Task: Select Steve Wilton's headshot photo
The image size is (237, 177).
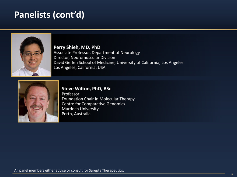Action: tap(38, 101)
